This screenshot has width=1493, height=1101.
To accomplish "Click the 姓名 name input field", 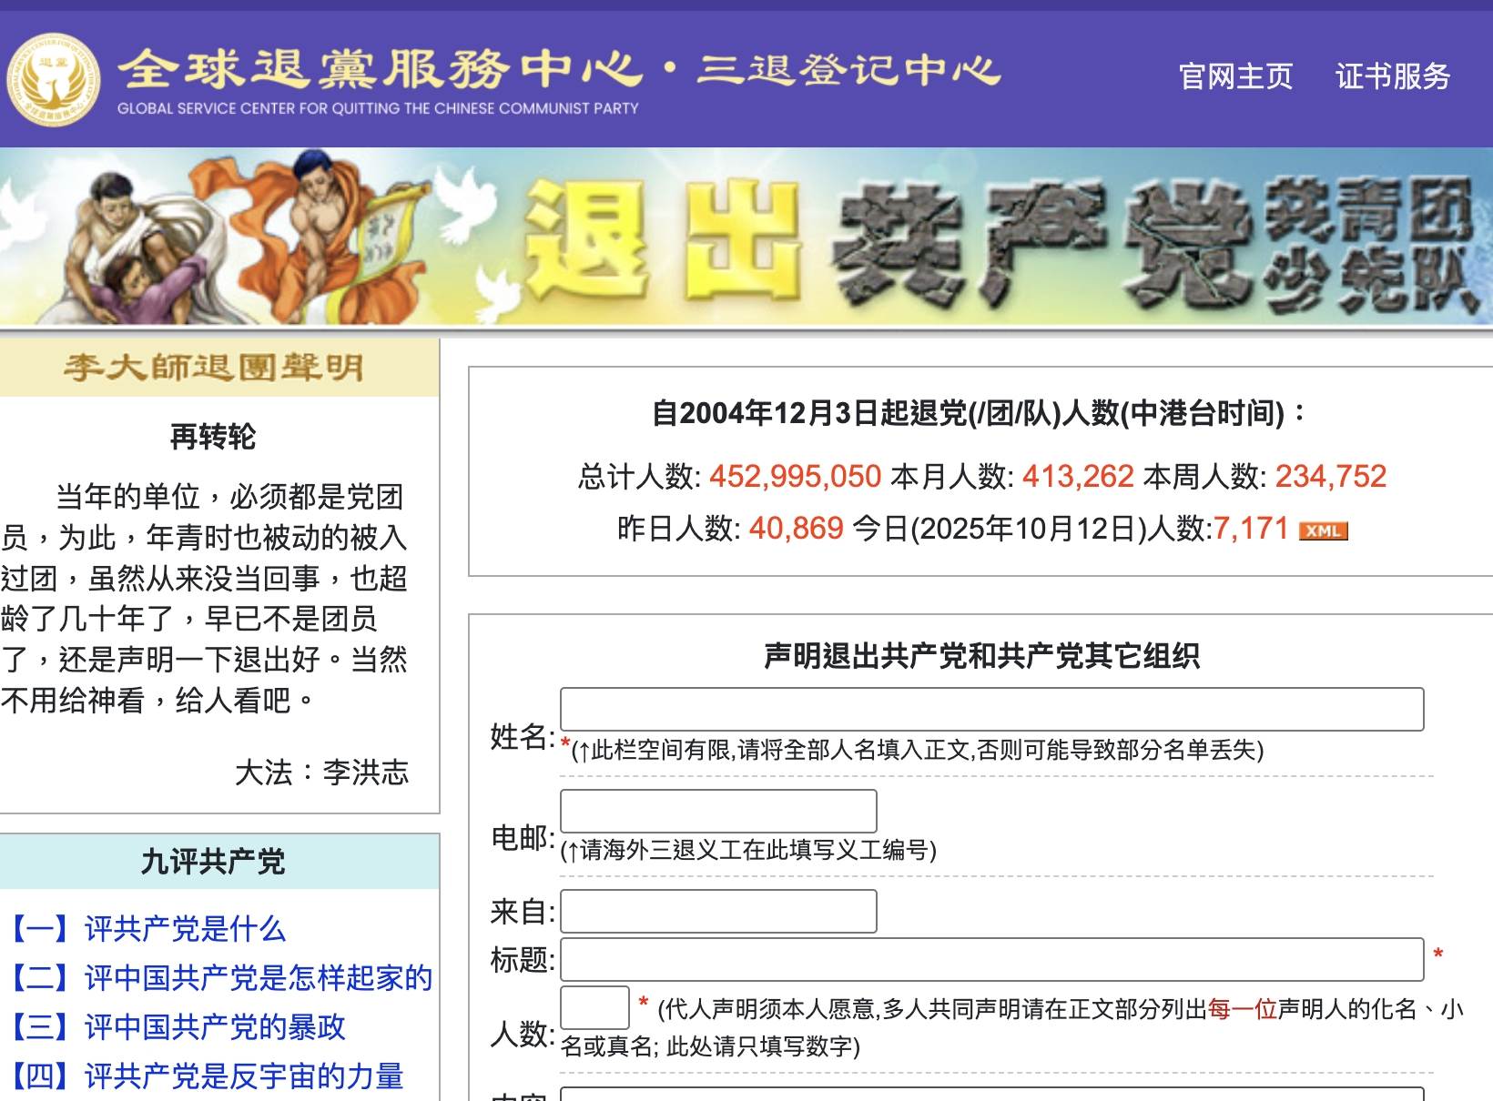I will pyautogui.click(x=991, y=708).
